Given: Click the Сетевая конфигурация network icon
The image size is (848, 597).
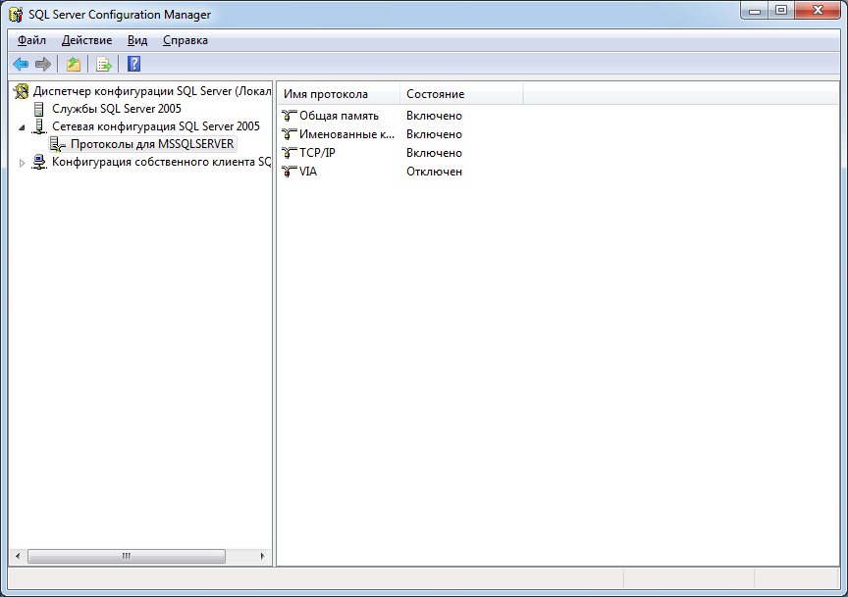Looking at the screenshot, I should point(39,126).
